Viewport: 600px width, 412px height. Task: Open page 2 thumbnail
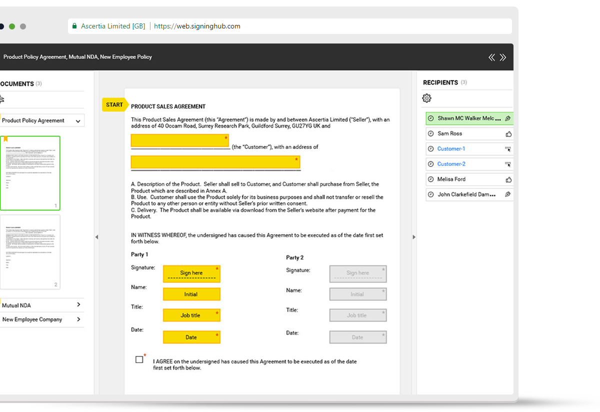click(30, 252)
